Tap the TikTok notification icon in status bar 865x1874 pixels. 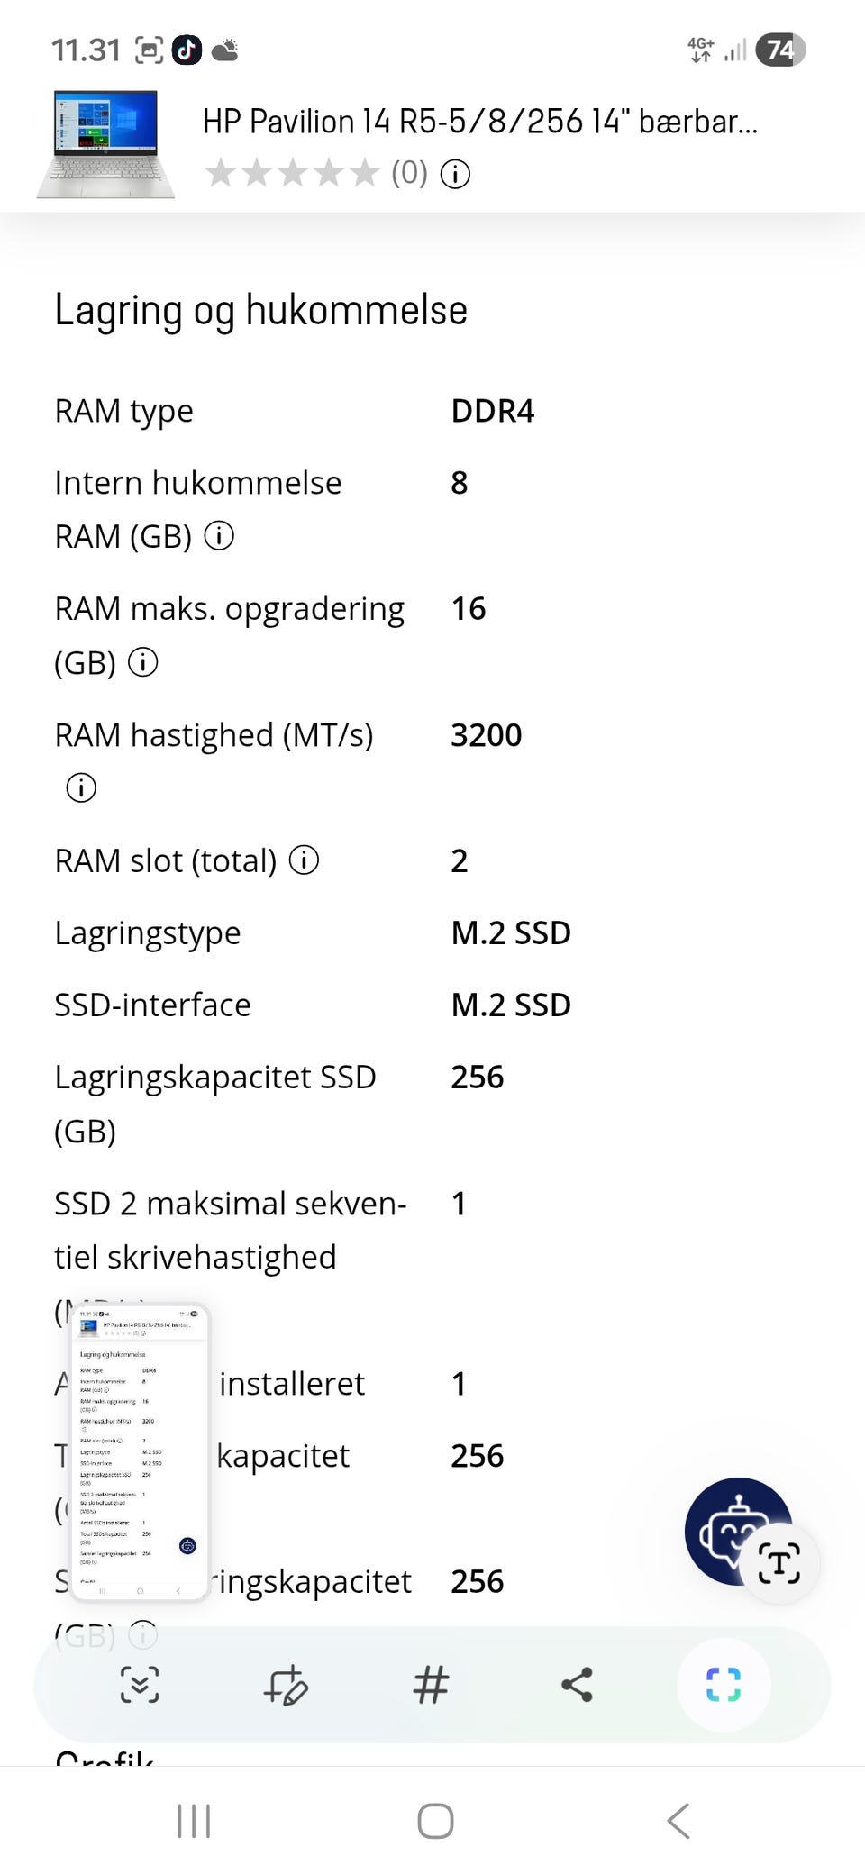point(187,50)
